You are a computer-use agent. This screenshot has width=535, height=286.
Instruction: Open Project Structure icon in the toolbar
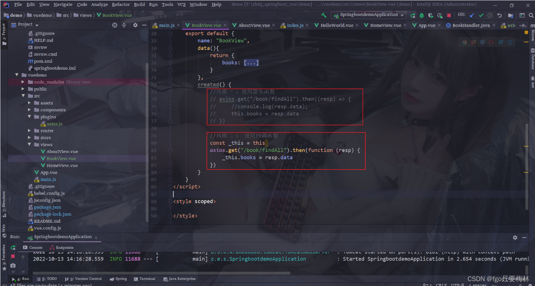pos(510,15)
